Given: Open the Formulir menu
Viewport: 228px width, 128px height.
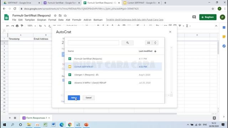Looking at the screenshot, I should [x=77, y=20].
